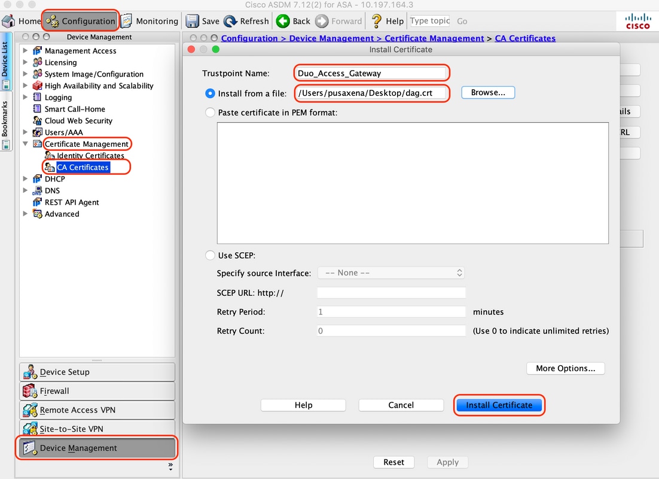
Task: Click the Cloud Web Security icon
Action: pyautogui.click(x=38, y=120)
